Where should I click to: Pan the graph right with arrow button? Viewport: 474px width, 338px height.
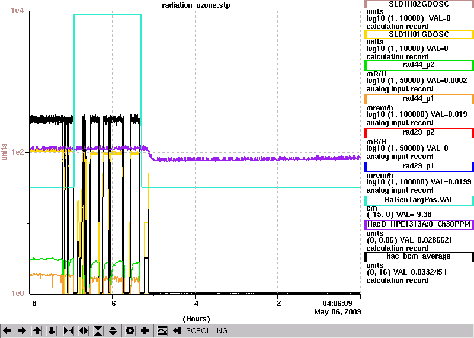[22, 331]
